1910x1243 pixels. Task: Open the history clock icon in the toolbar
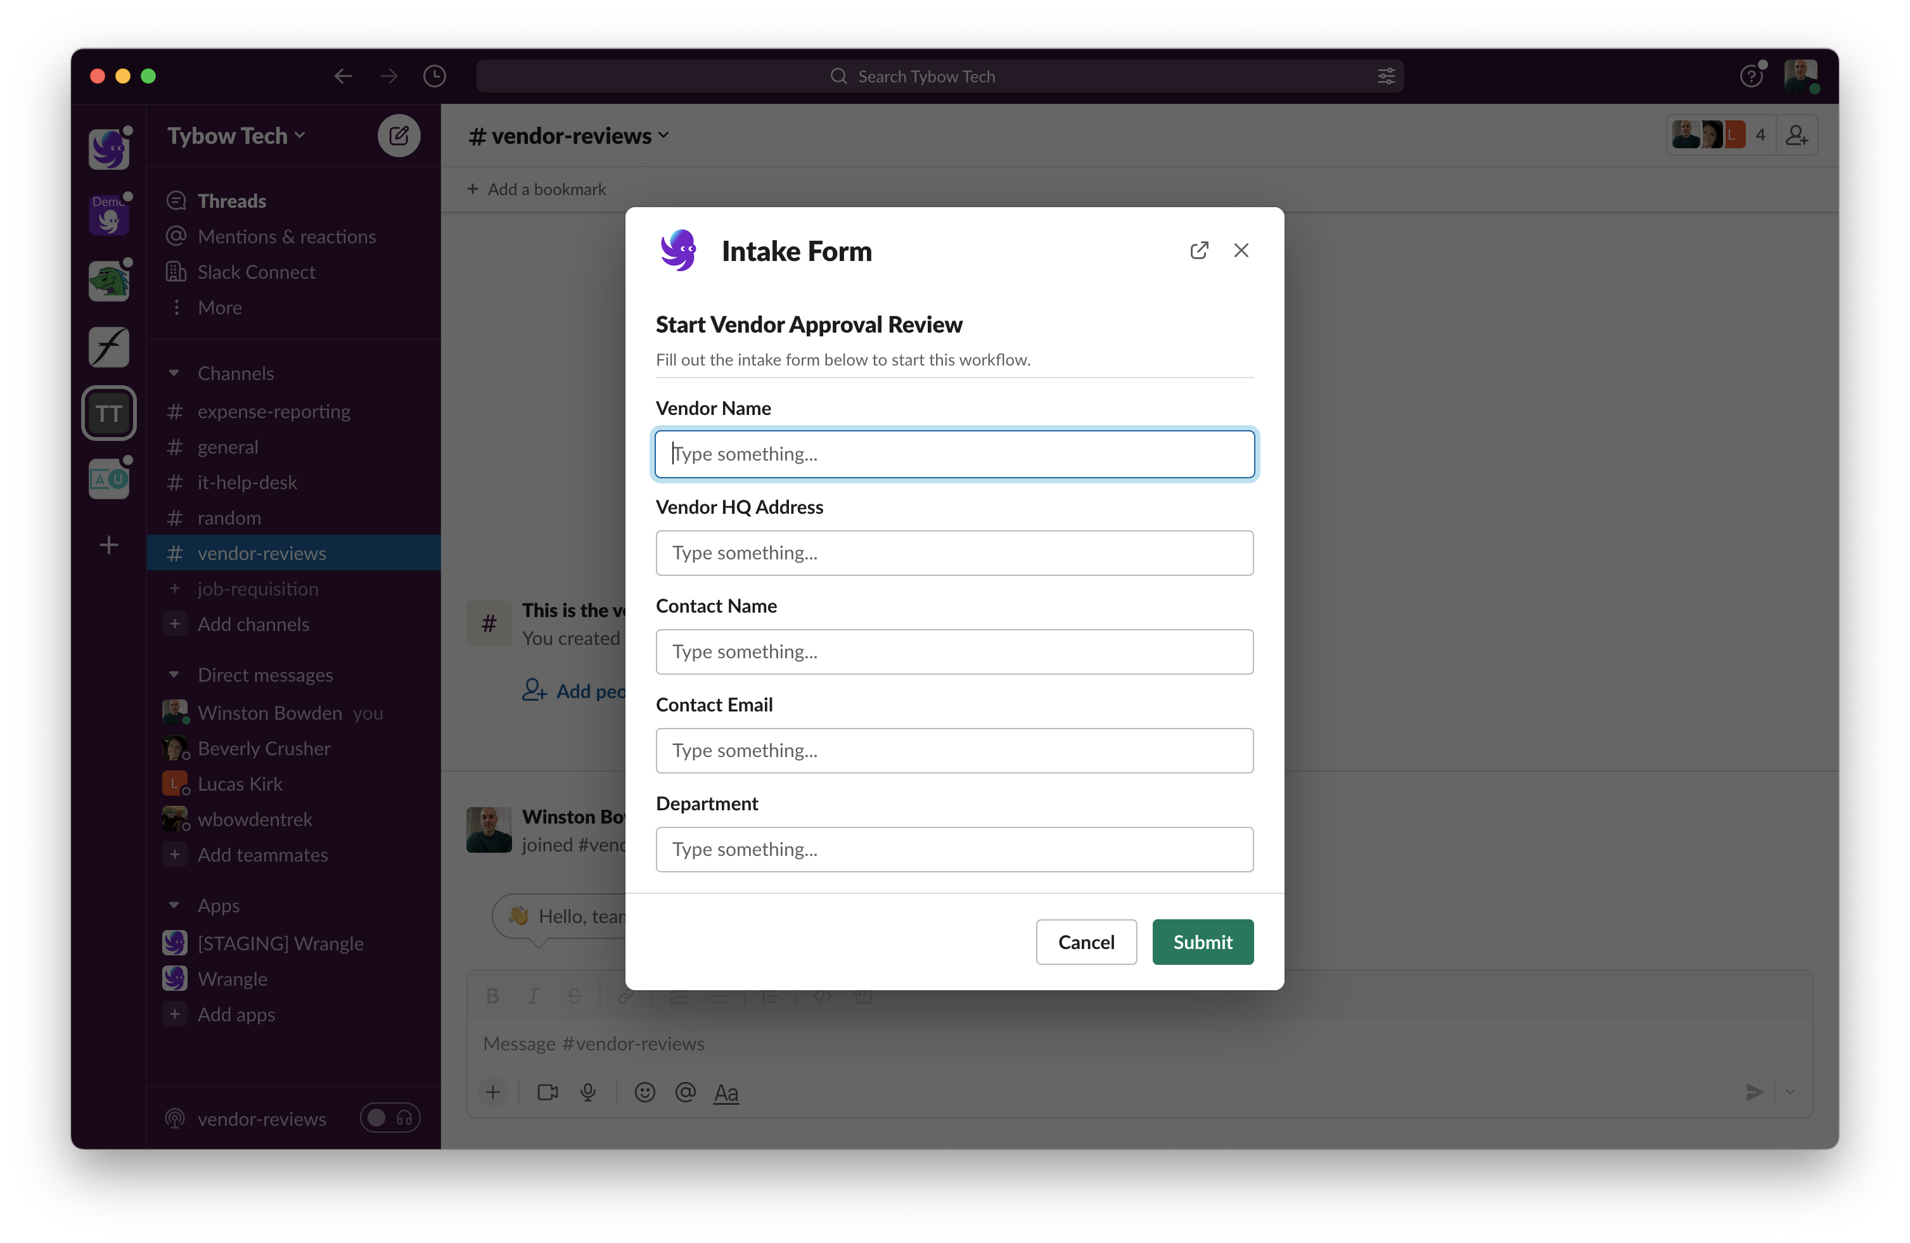click(434, 75)
